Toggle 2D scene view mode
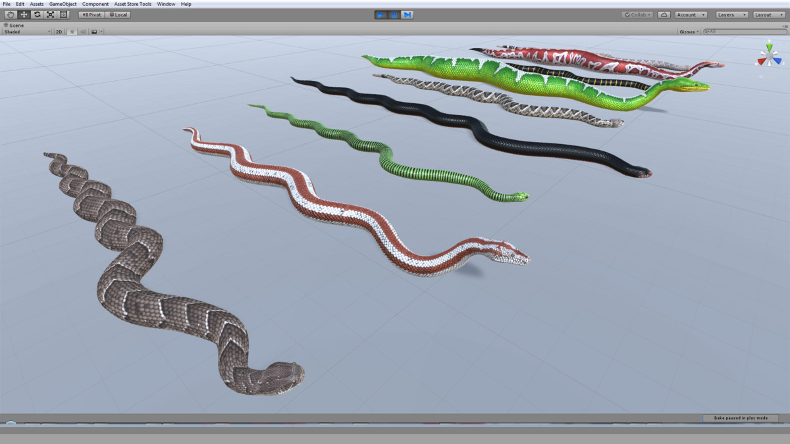 click(58, 31)
